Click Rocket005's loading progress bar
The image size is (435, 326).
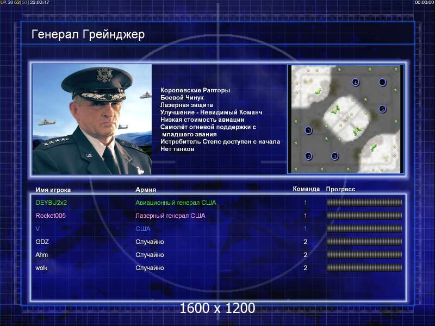pyautogui.click(x=364, y=216)
